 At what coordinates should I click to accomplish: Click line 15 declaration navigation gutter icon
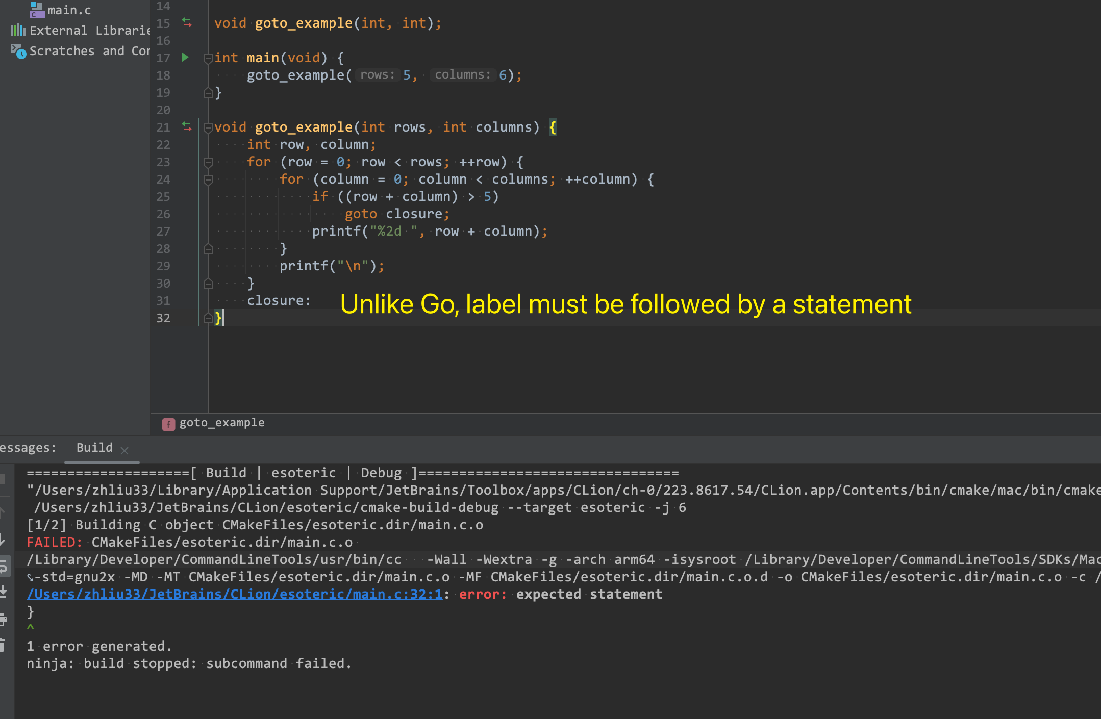tap(187, 23)
